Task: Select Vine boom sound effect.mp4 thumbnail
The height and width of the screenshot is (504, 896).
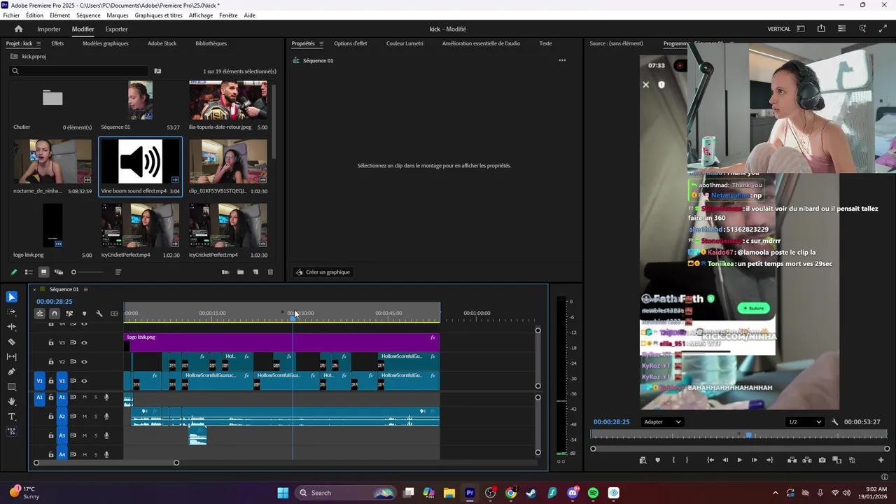Action: point(140,162)
